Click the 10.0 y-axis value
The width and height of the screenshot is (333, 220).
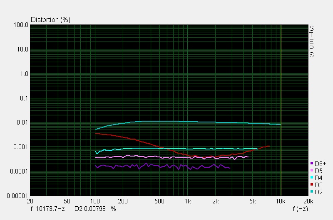22,49
